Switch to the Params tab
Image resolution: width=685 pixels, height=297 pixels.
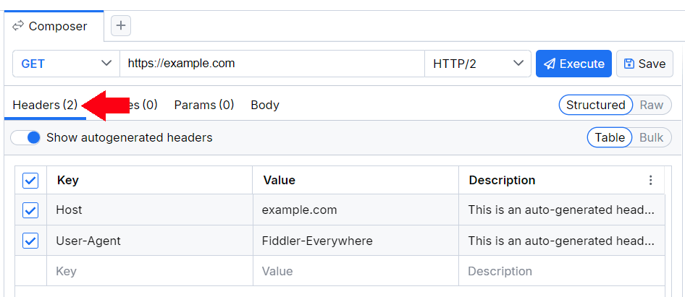(x=203, y=105)
